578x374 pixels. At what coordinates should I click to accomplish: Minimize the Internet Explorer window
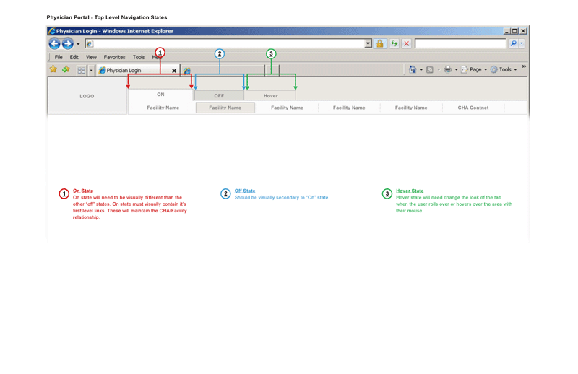coord(506,31)
